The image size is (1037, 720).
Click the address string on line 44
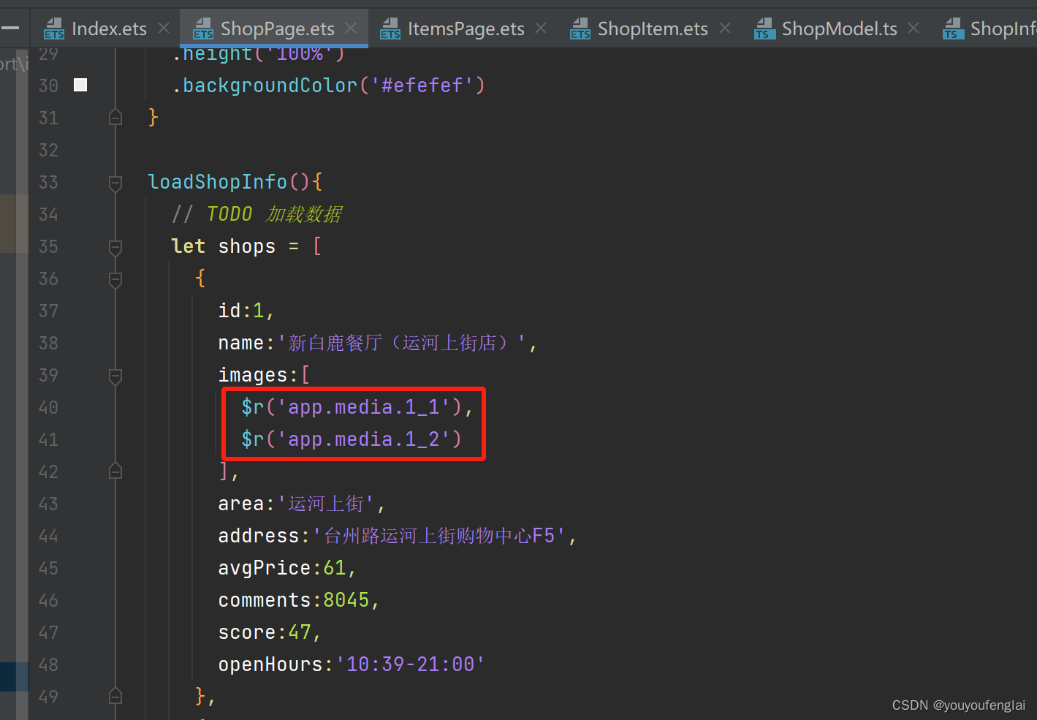click(439, 536)
